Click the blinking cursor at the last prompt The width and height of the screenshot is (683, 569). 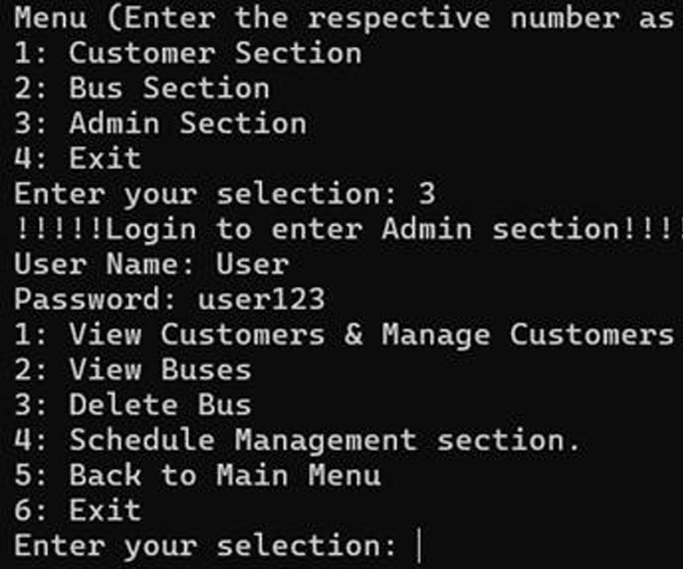[x=419, y=546]
